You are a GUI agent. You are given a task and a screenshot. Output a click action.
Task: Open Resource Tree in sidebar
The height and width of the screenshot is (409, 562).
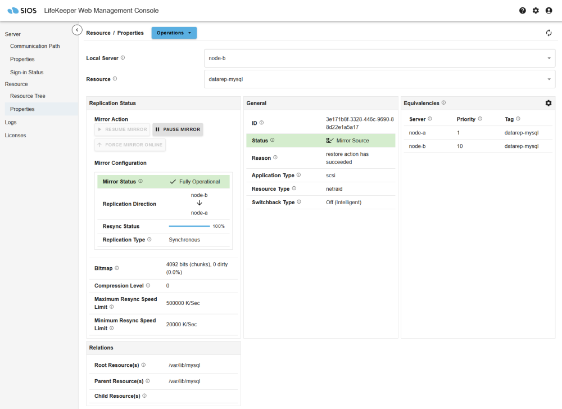click(x=28, y=96)
